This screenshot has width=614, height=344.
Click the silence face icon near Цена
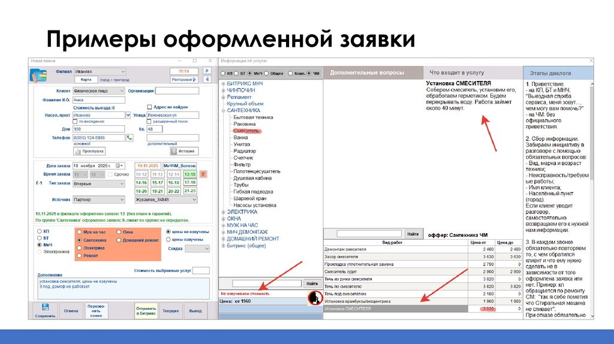click(x=314, y=298)
